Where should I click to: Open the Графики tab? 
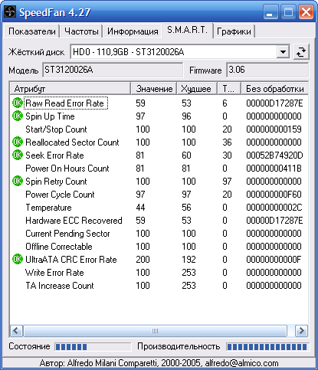tap(234, 31)
